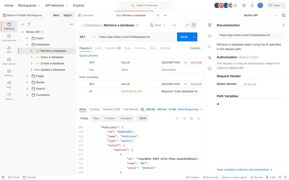Open the Notion API environment selector
The image size is (289, 180).
point(260,15)
